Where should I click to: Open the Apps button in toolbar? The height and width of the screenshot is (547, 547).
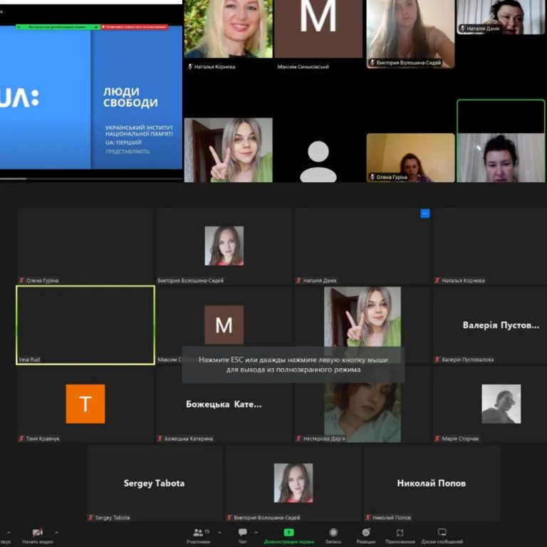pos(400,533)
